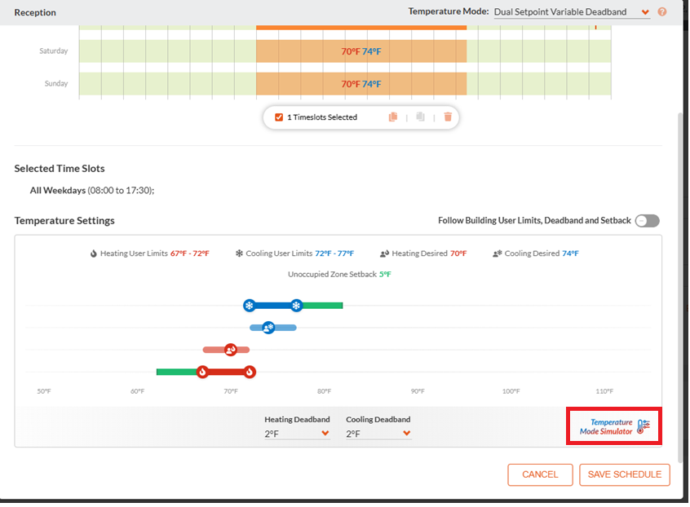Delete selected timeslots with trash icon

448,117
